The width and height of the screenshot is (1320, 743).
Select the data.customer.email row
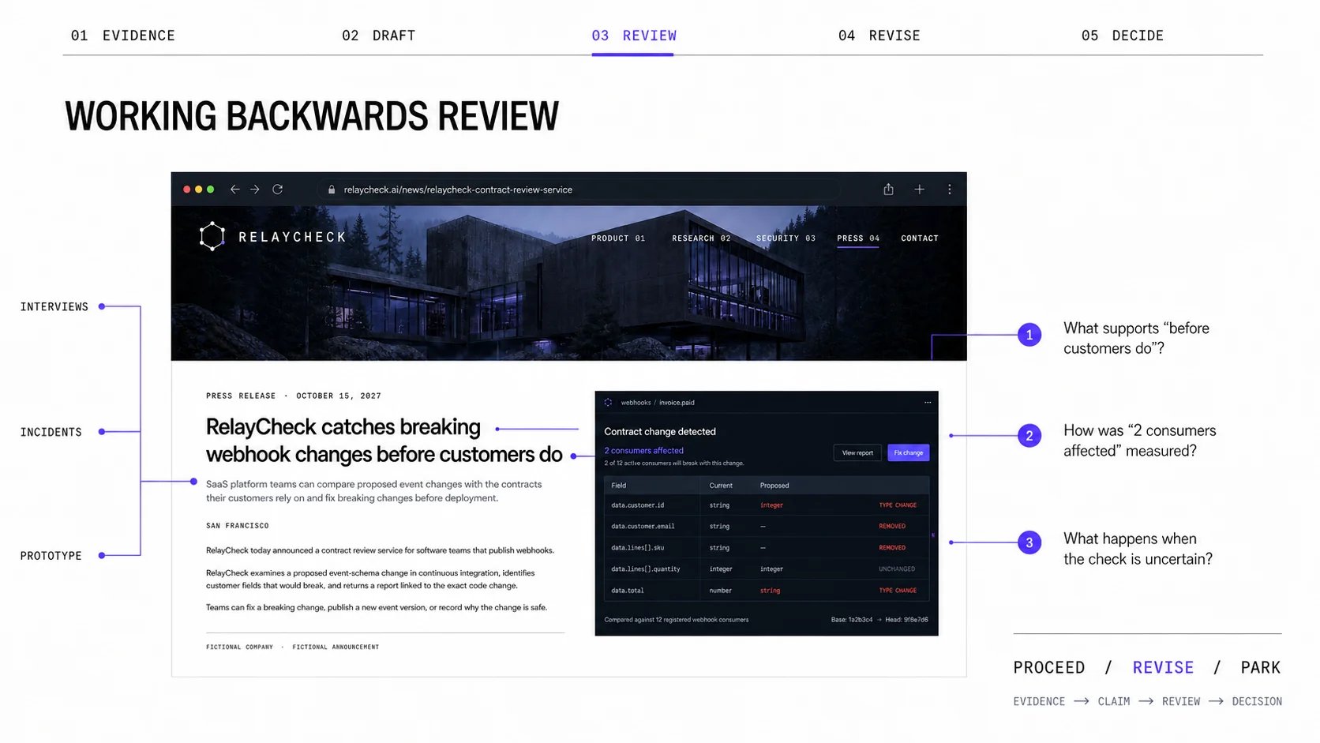767,527
